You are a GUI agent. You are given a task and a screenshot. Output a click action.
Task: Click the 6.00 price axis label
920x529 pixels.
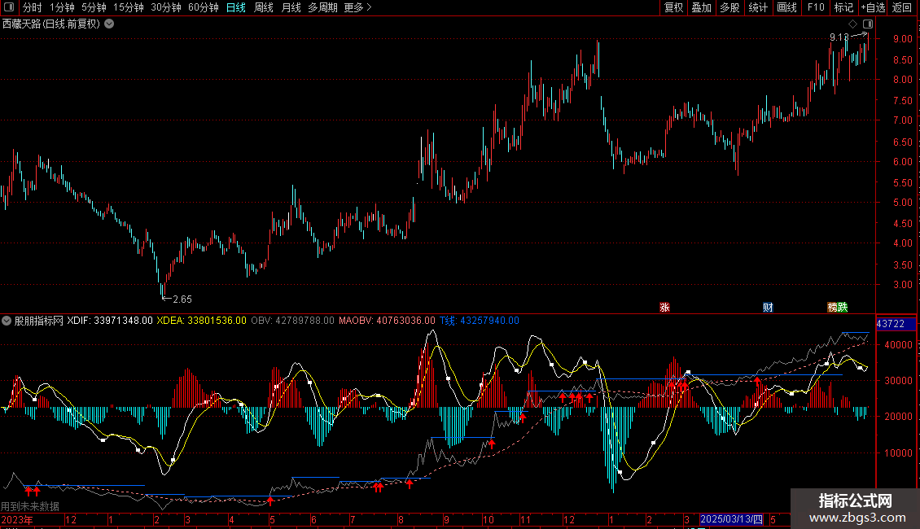point(902,162)
